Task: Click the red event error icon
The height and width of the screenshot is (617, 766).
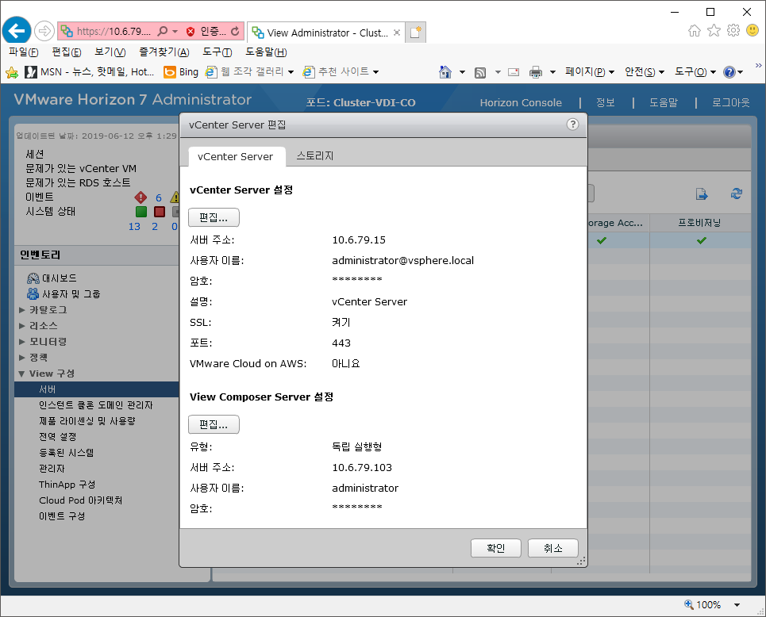Action: (x=140, y=197)
